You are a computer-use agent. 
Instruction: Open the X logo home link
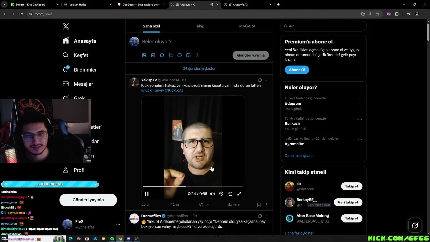coord(66,27)
